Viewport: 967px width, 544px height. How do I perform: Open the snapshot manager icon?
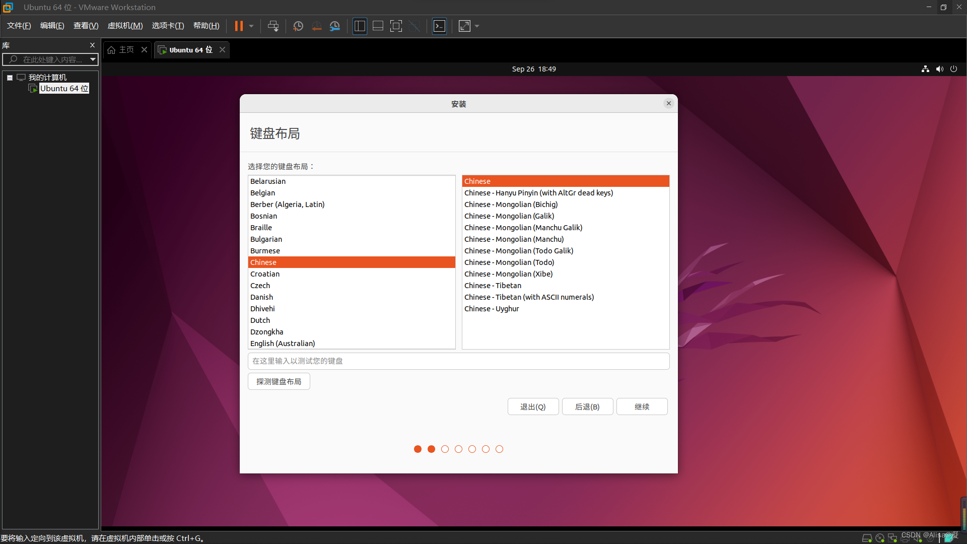tap(335, 26)
